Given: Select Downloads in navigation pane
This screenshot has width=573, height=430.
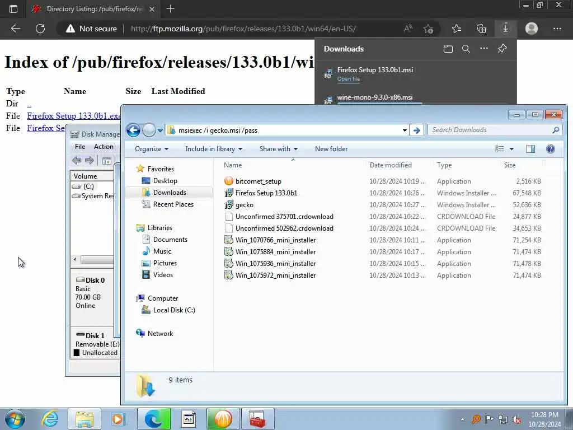Looking at the screenshot, I should (x=170, y=193).
